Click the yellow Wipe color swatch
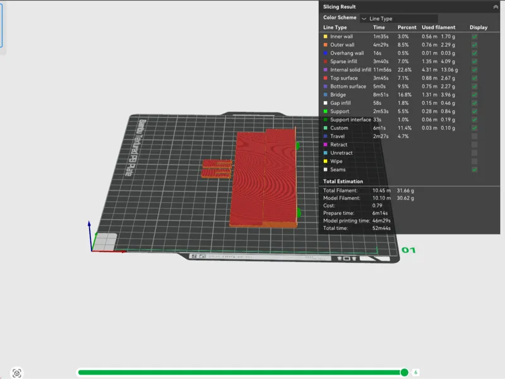The image size is (505, 379). coord(325,161)
